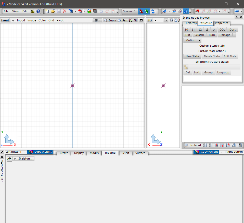Expand the Skeleton tool dropdown arrow
Screen dimensions: 244x223
click(x=15, y=159)
